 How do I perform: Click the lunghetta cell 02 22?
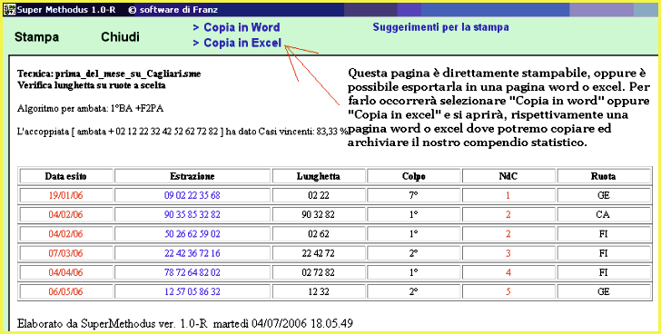tap(319, 195)
